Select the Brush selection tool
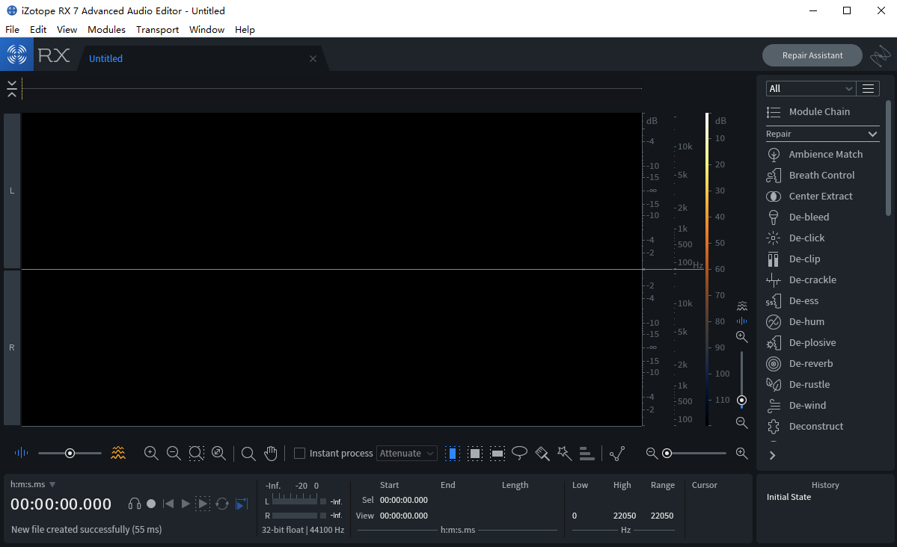897x547 pixels. 542,453
